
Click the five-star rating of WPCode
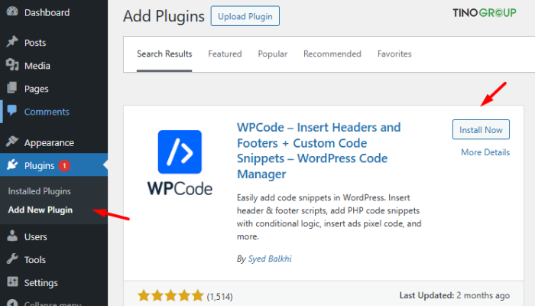170,296
